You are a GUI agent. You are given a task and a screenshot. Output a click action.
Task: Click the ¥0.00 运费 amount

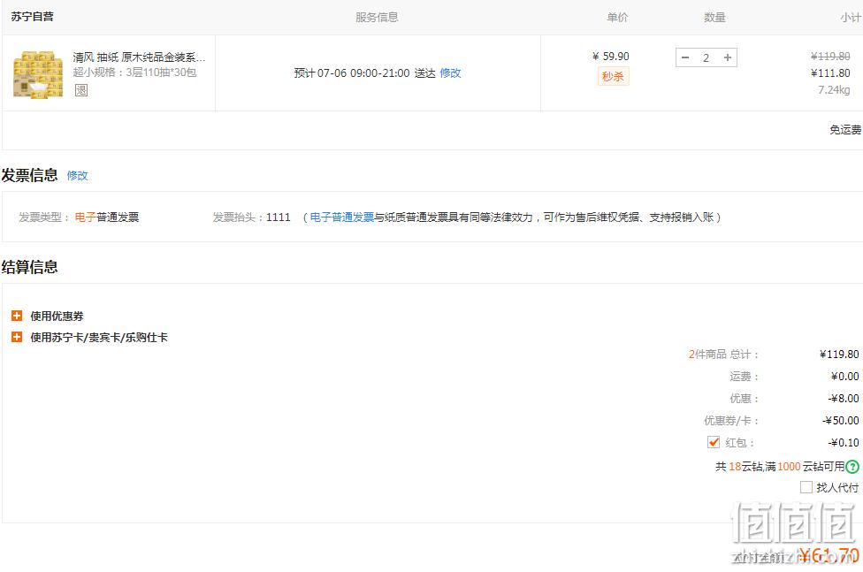click(844, 377)
